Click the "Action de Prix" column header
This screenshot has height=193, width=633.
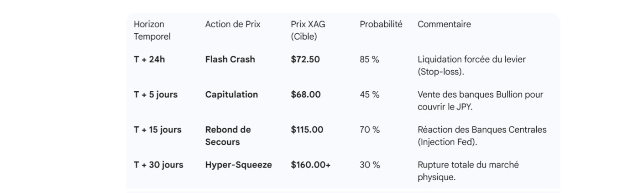pos(233,25)
